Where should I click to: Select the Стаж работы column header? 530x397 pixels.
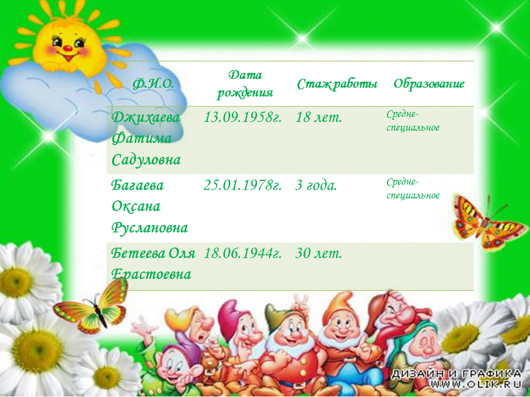(337, 84)
